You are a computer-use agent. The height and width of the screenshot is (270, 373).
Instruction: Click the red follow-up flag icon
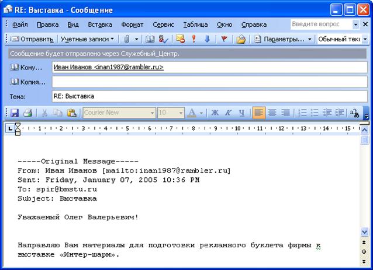[224, 39]
